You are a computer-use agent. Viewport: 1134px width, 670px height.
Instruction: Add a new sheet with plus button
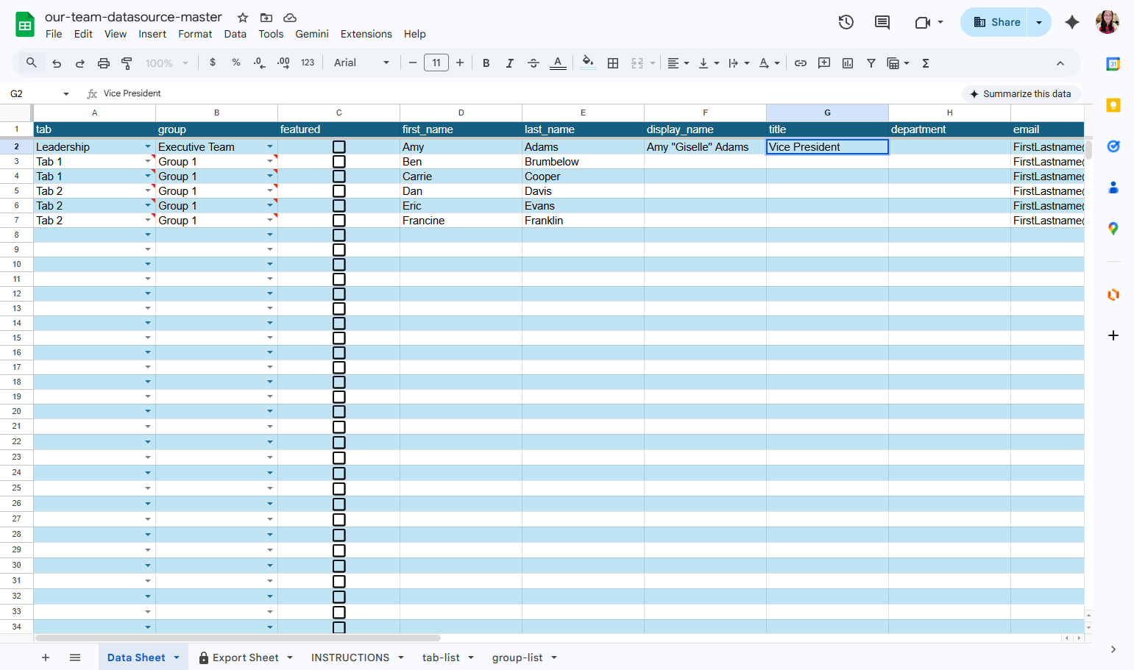pyautogui.click(x=46, y=657)
